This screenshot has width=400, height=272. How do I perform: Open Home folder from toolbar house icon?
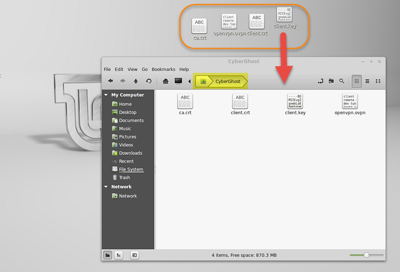pos(166,81)
